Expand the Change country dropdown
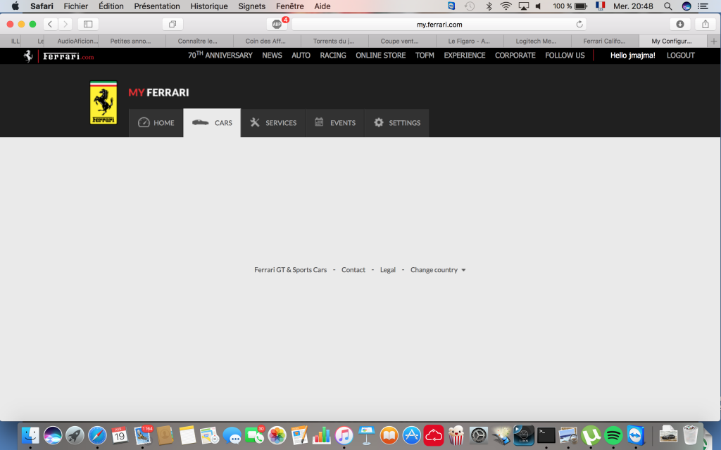The image size is (721, 450). coord(438,270)
